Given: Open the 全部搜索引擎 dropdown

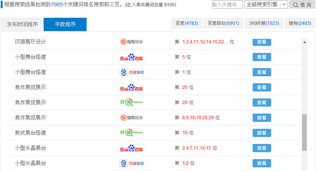Looking at the screenshot, I should (x=266, y=5).
